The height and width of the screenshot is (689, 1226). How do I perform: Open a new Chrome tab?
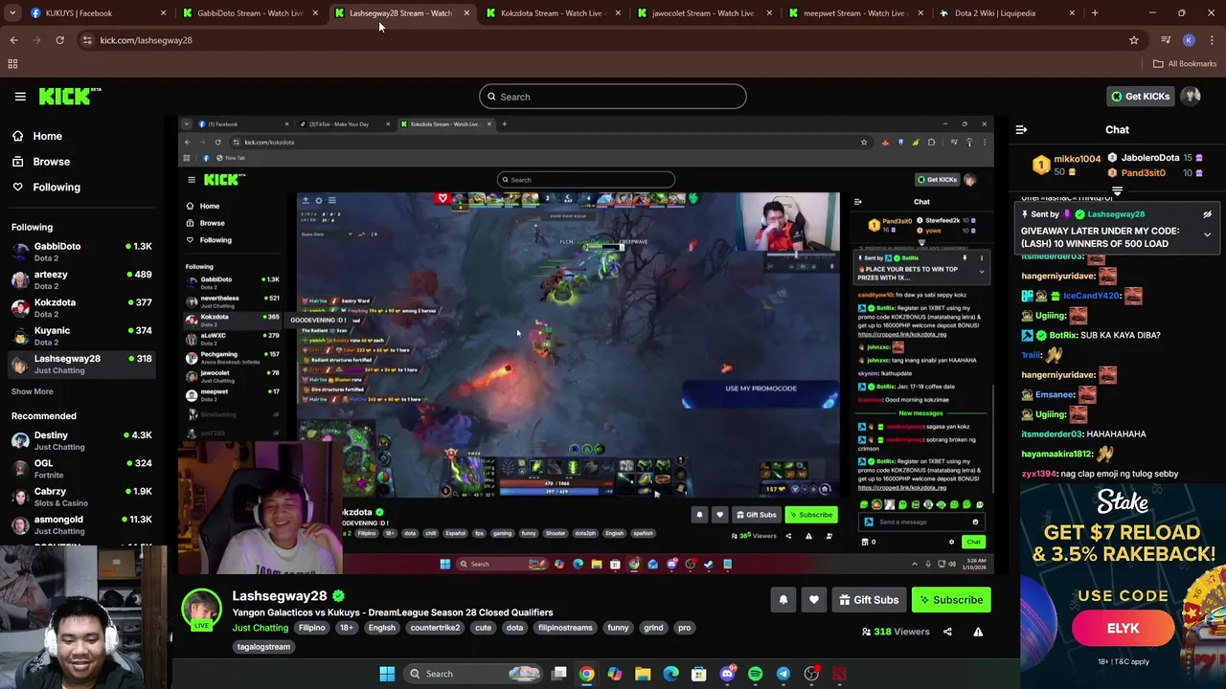(x=1095, y=13)
